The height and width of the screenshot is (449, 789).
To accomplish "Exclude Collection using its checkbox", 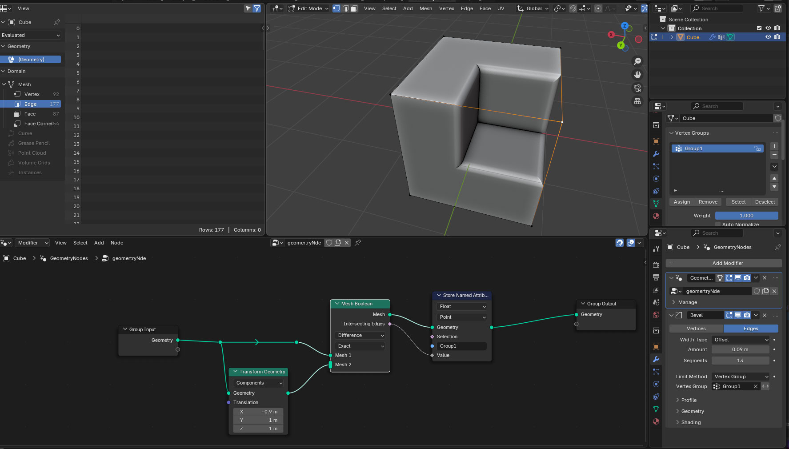I will click(x=759, y=28).
